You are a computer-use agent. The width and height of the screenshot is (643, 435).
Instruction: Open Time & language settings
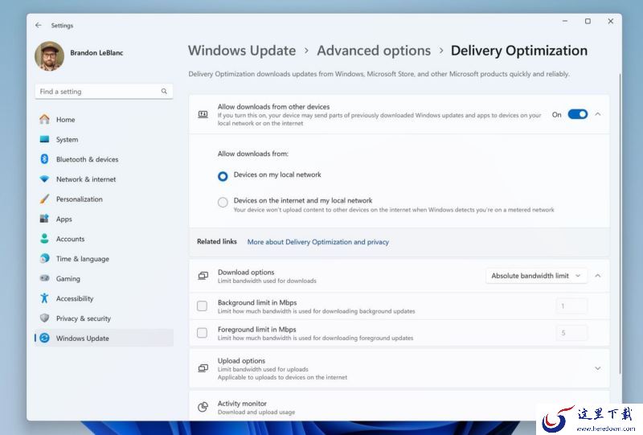point(104,259)
